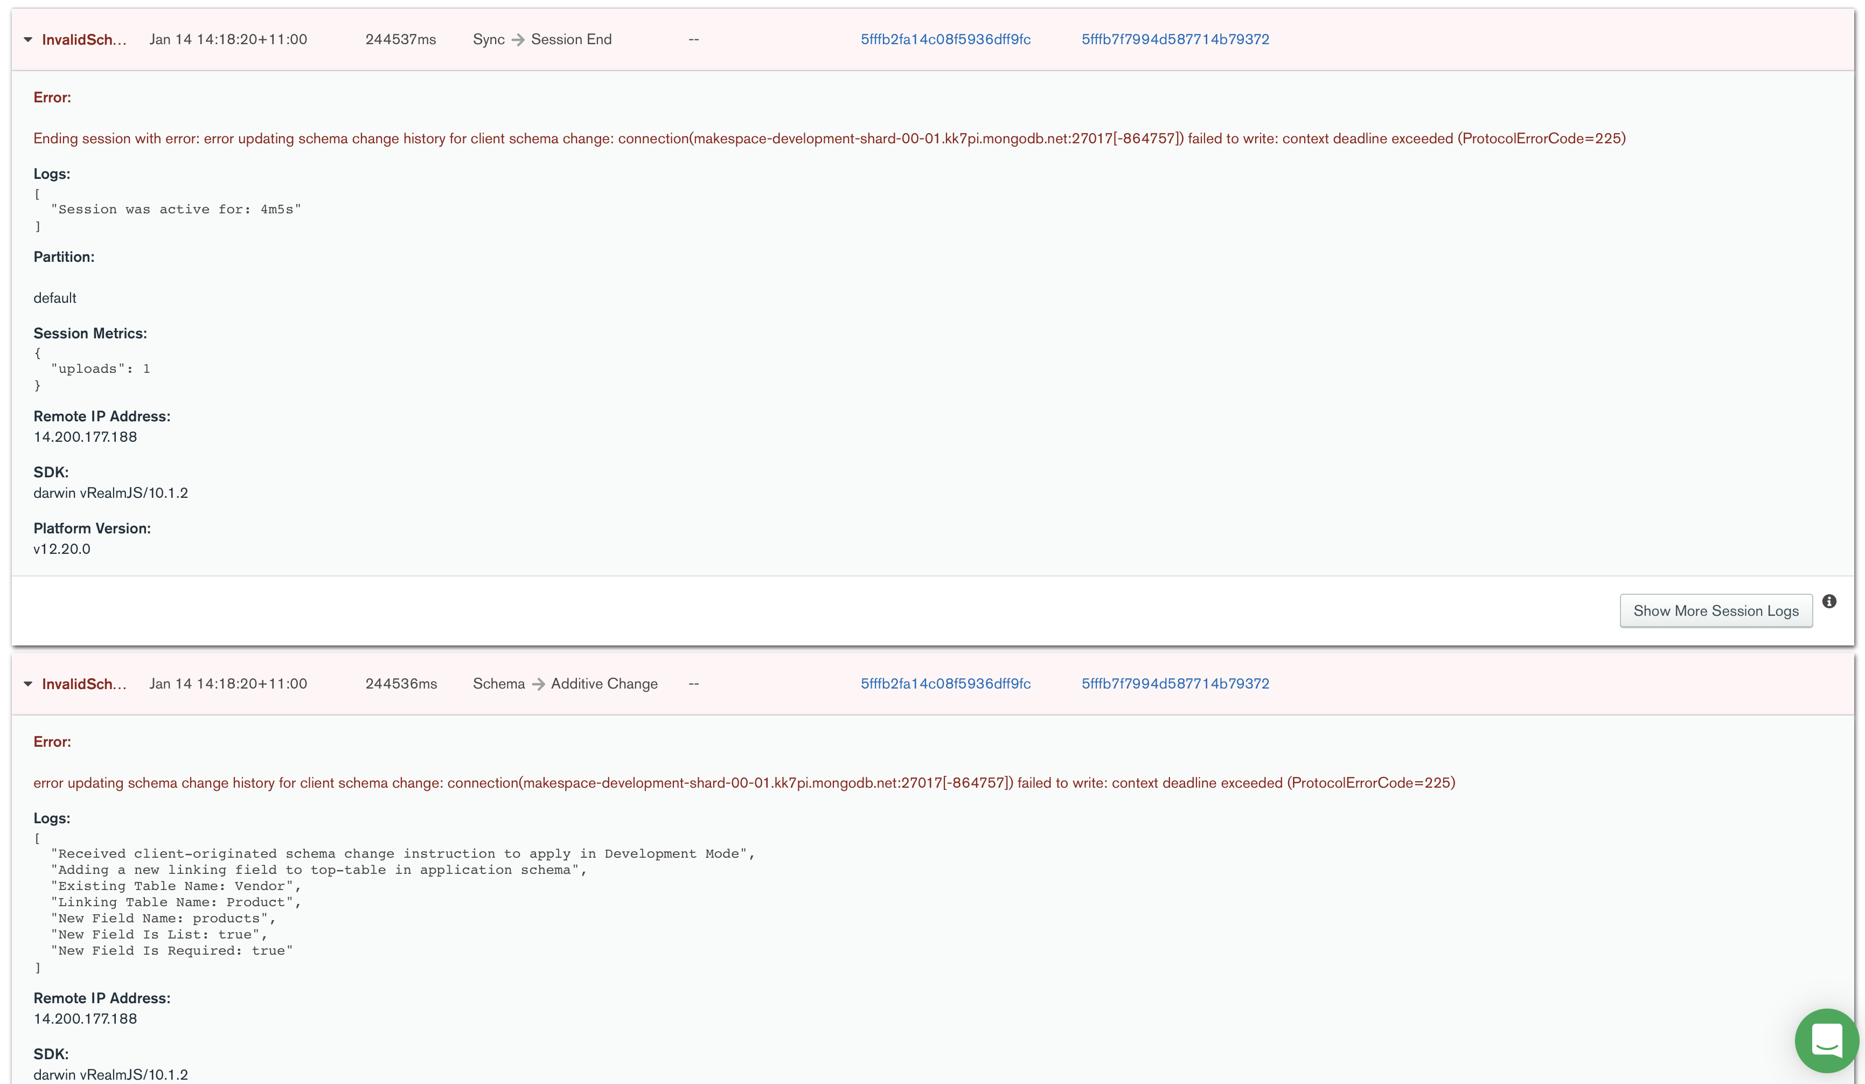Open 5fffb7f7994d587714b79372 link in Additive Change row
Image resolution: width=1865 pixels, height=1084 pixels.
pos(1174,684)
